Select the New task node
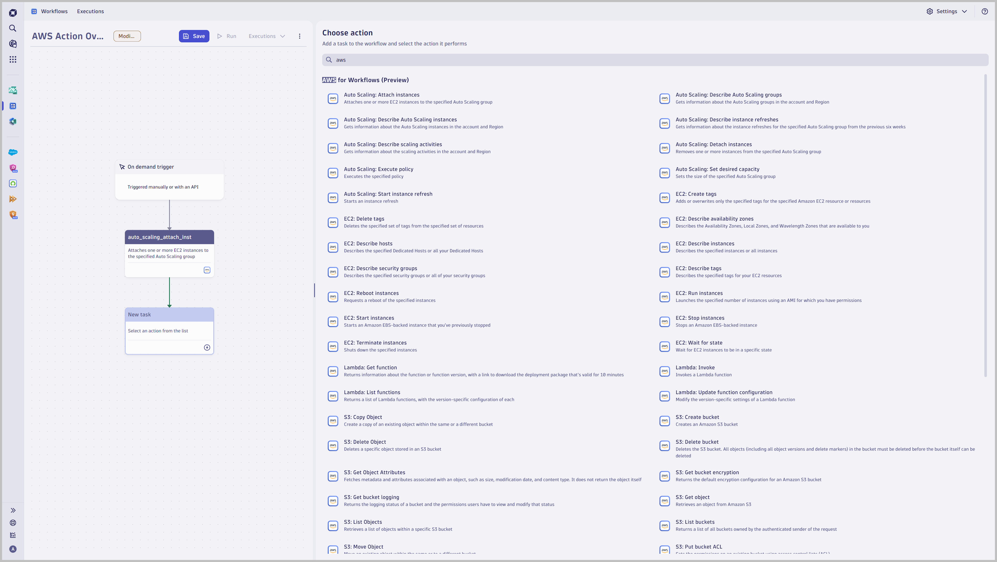 [170, 331]
